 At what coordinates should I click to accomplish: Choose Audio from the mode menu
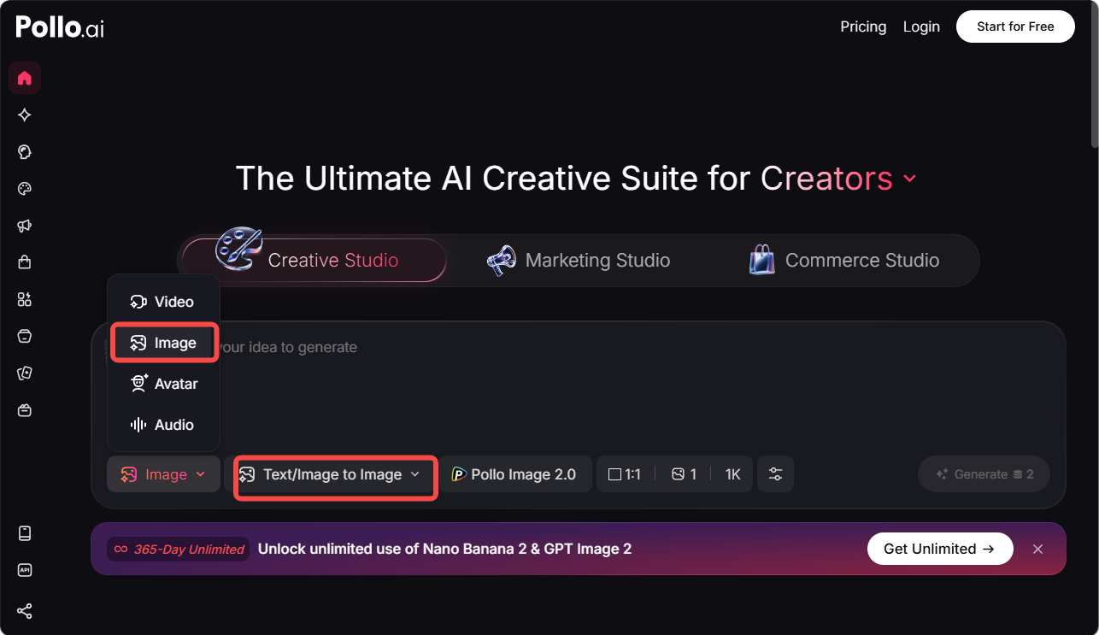coord(163,425)
